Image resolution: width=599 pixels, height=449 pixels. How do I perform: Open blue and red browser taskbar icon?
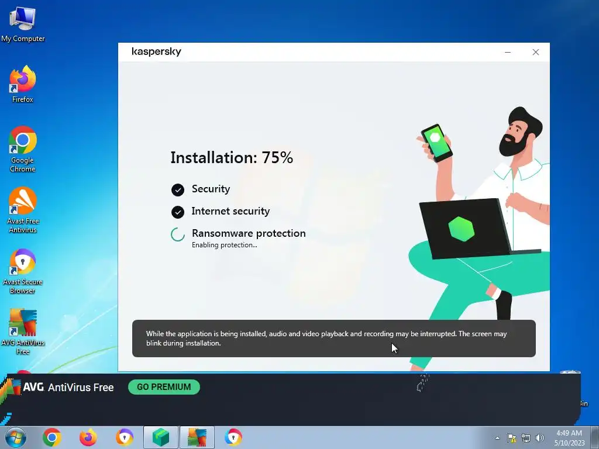[233, 437]
